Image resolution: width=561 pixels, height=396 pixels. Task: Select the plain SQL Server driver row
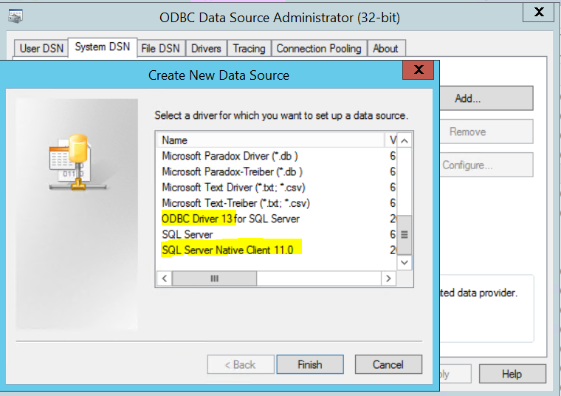275,234
